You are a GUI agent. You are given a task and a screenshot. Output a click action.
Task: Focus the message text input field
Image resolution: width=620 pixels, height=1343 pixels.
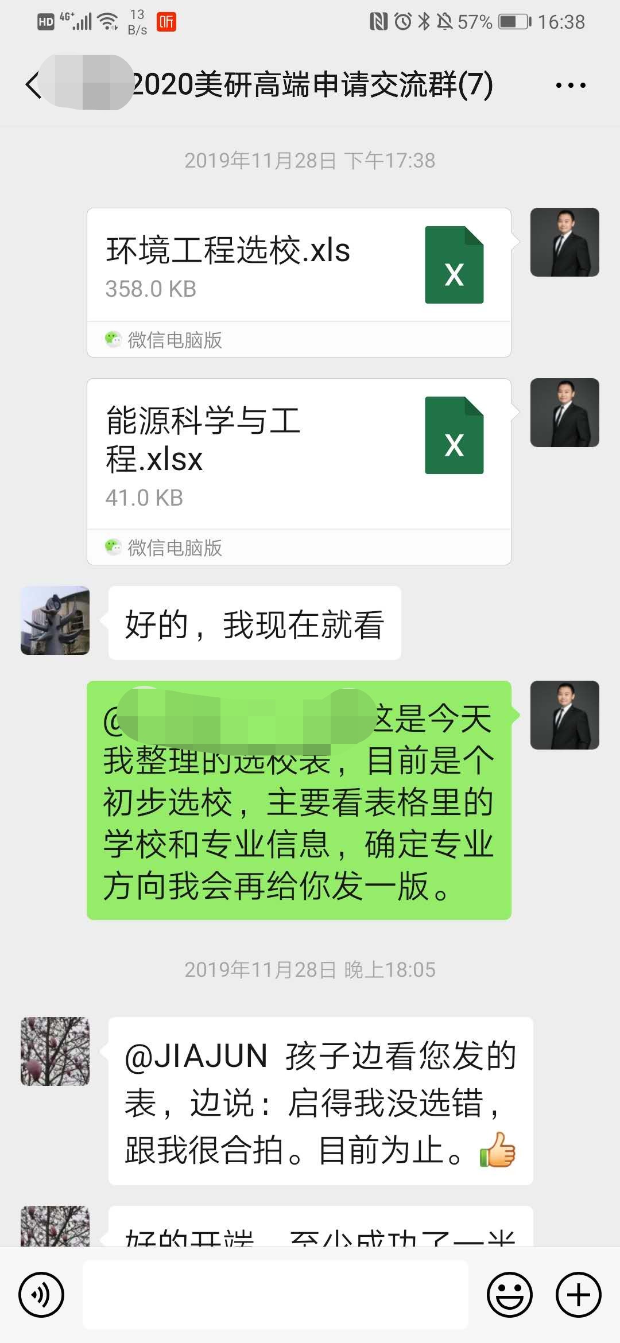pos(276,1295)
